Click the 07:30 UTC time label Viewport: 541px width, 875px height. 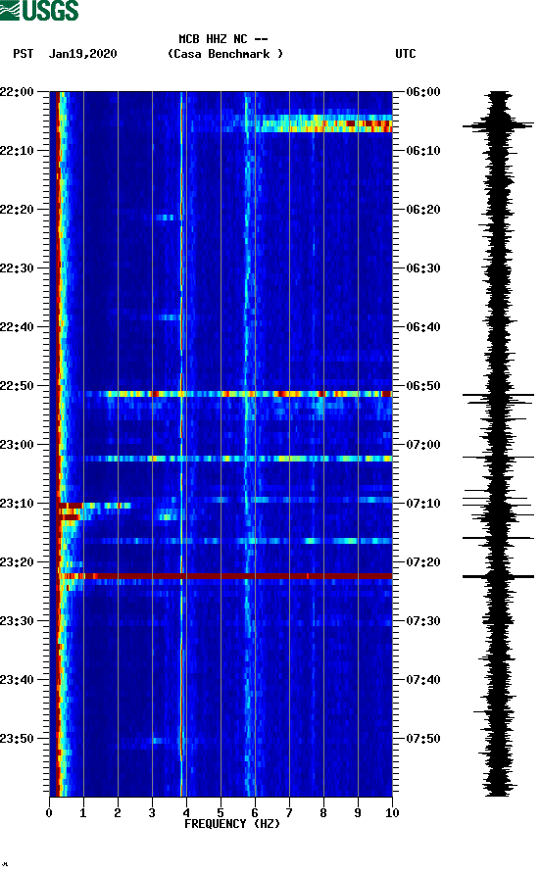pyautogui.click(x=423, y=621)
